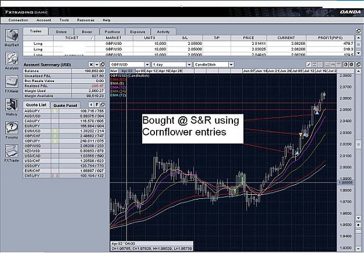The height and width of the screenshot is (253, 364).
Task: Select Long trade with price 2.03025
Action: (189, 49)
